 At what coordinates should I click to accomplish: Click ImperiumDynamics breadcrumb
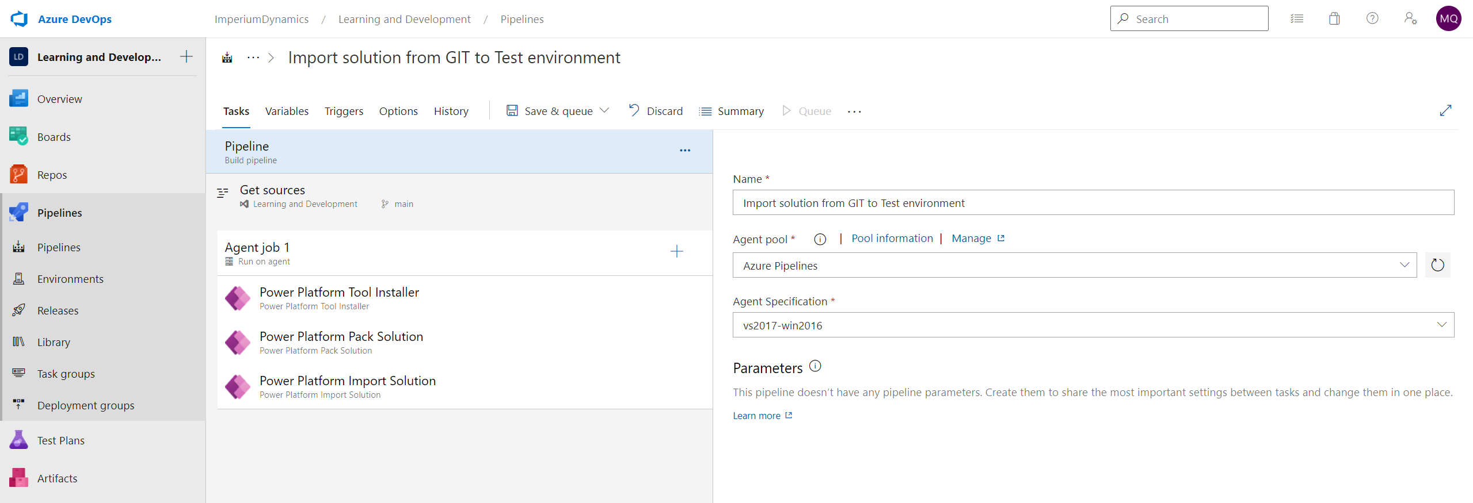coord(261,19)
